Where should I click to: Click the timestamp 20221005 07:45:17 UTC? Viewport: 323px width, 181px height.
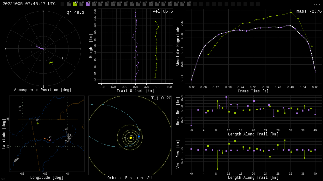[29, 4]
